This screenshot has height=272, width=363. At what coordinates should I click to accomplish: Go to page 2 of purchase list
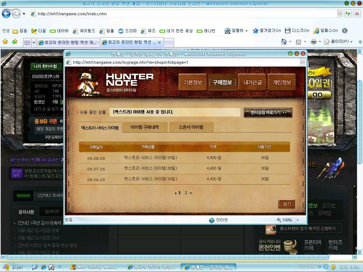(x=186, y=193)
